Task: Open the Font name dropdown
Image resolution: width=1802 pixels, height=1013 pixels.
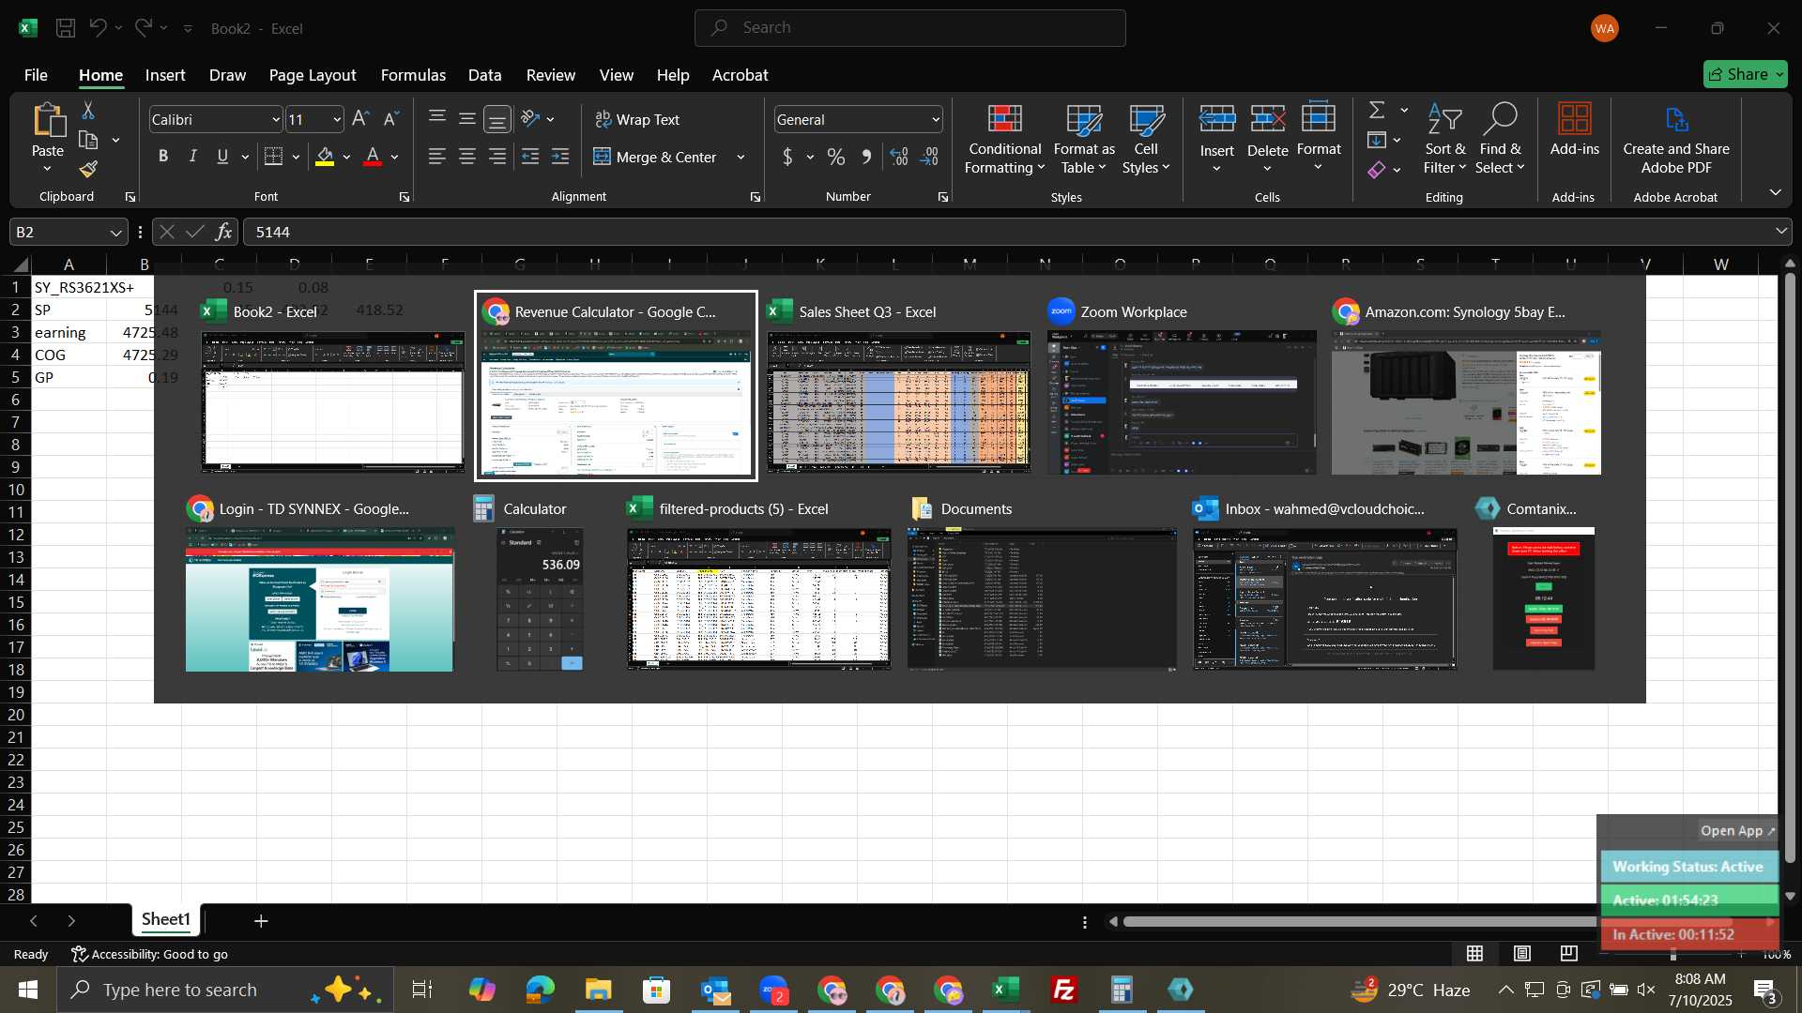Action: tap(276, 120)
